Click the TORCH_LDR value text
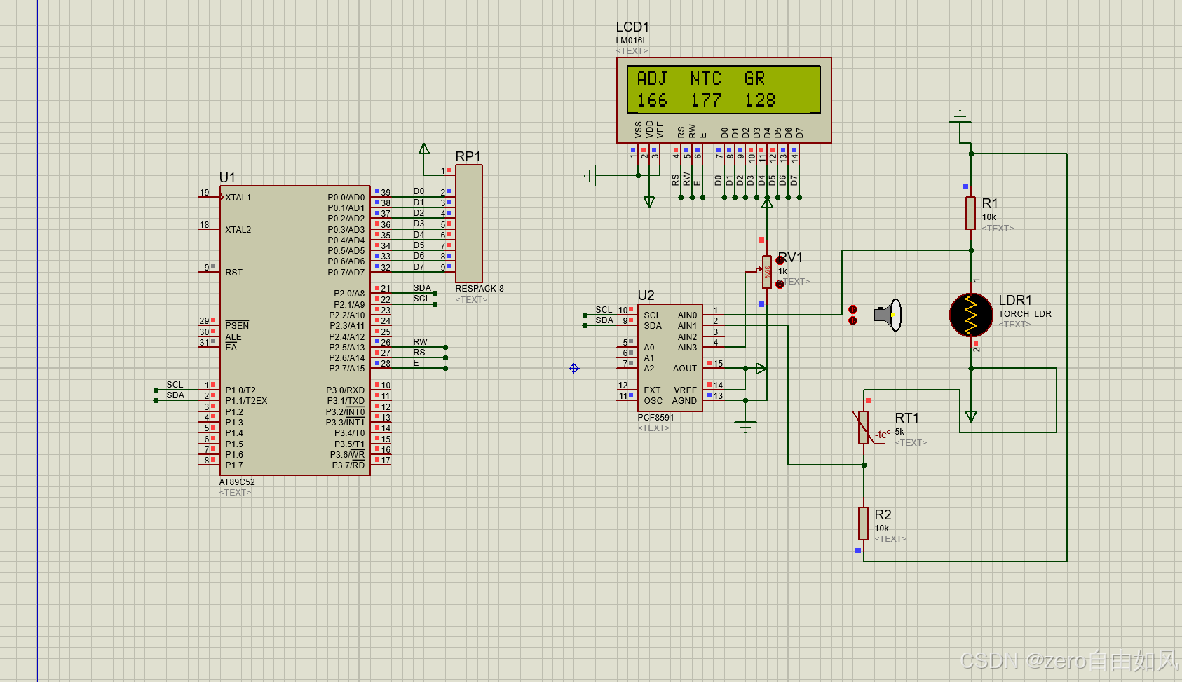 point(1025,314)
